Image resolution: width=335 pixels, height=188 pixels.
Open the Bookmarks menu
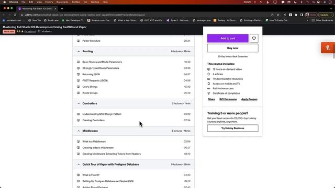tap(62, 2)
